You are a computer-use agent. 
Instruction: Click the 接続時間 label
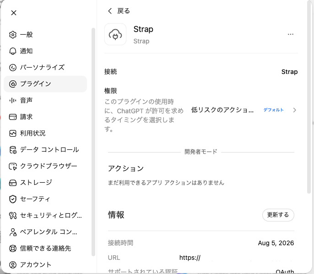(120, 243)
